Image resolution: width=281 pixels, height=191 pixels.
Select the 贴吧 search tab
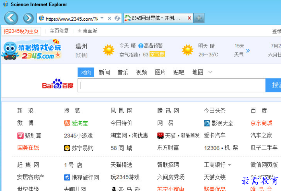click(179, 72)
